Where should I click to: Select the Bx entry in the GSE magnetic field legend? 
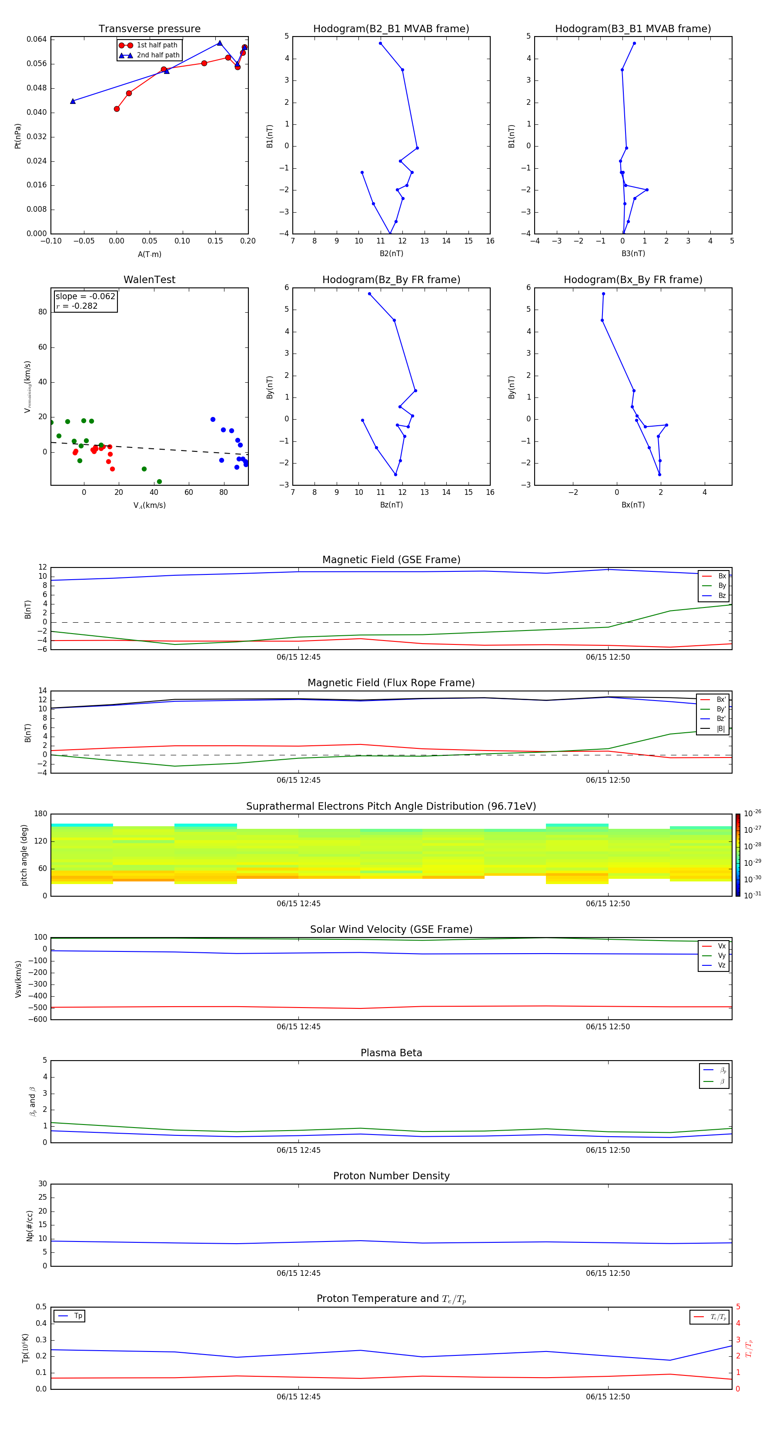coord(714,576)
